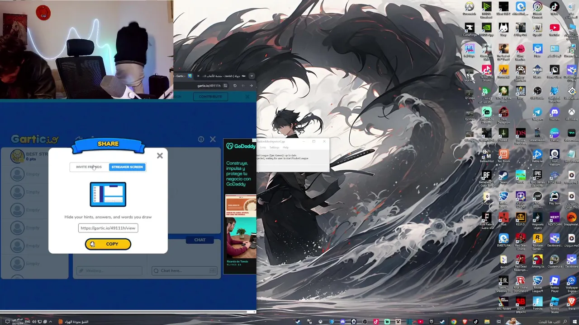Open Telegram desktop shortcut
579x325 pixels.
click(x=537, y=114)
